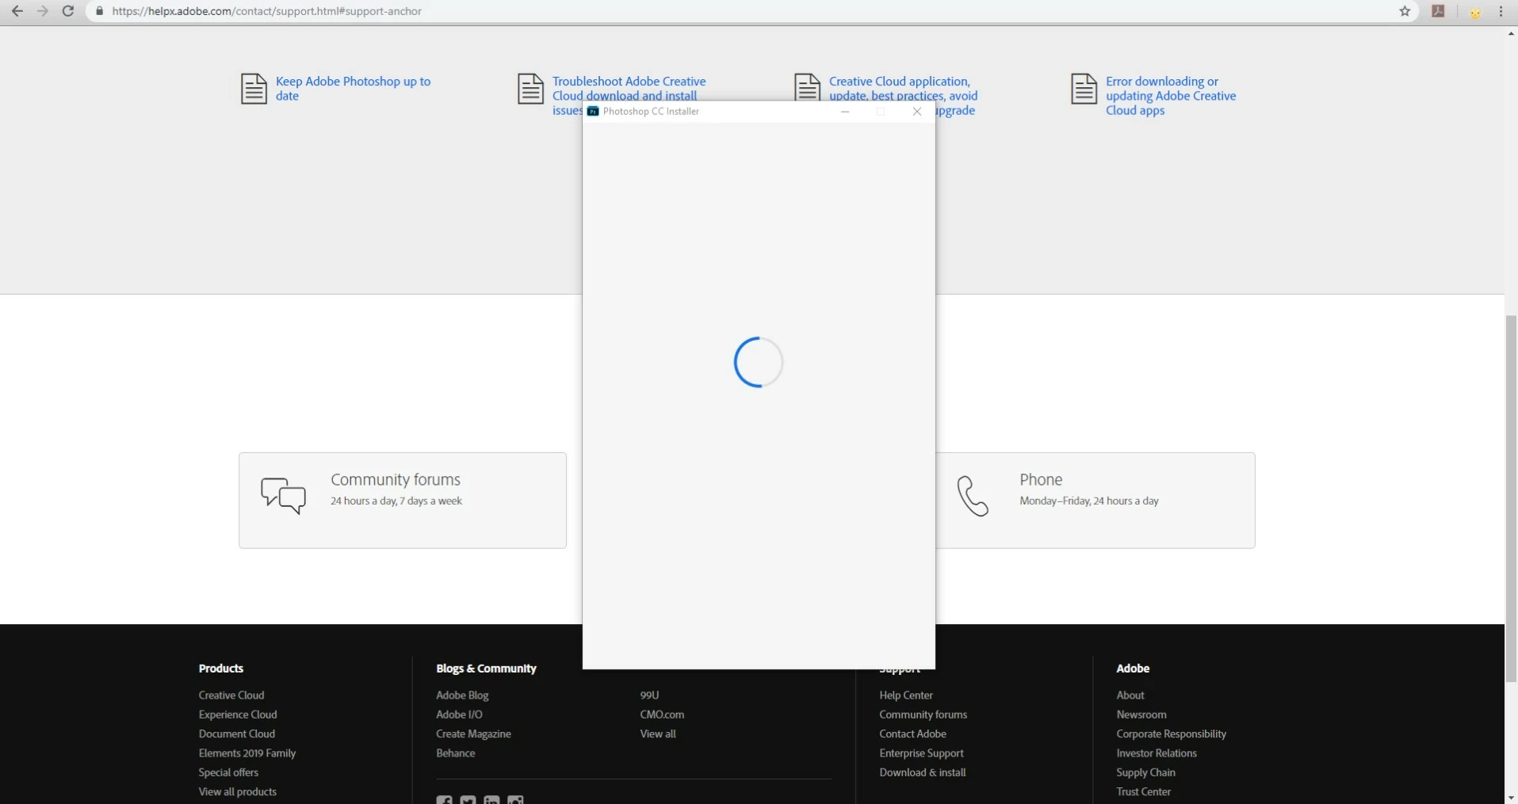This screenshot has width=1518, height=804.
Task: Open Community forums link in Support footer
Action: 923,714
